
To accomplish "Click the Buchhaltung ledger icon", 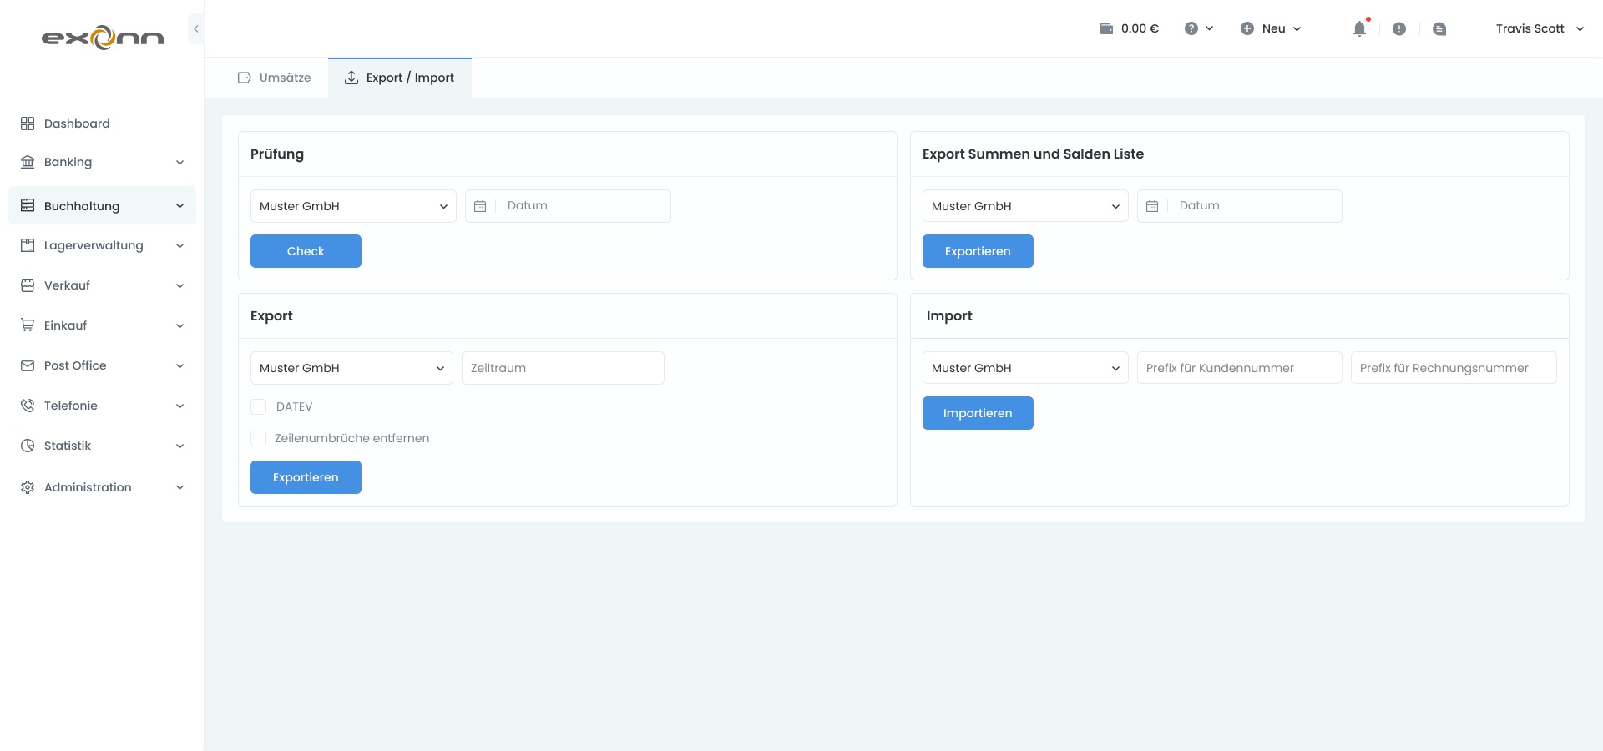I will [28, 205].
